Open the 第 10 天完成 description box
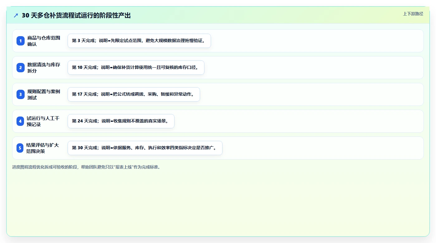 coord(136,68)
